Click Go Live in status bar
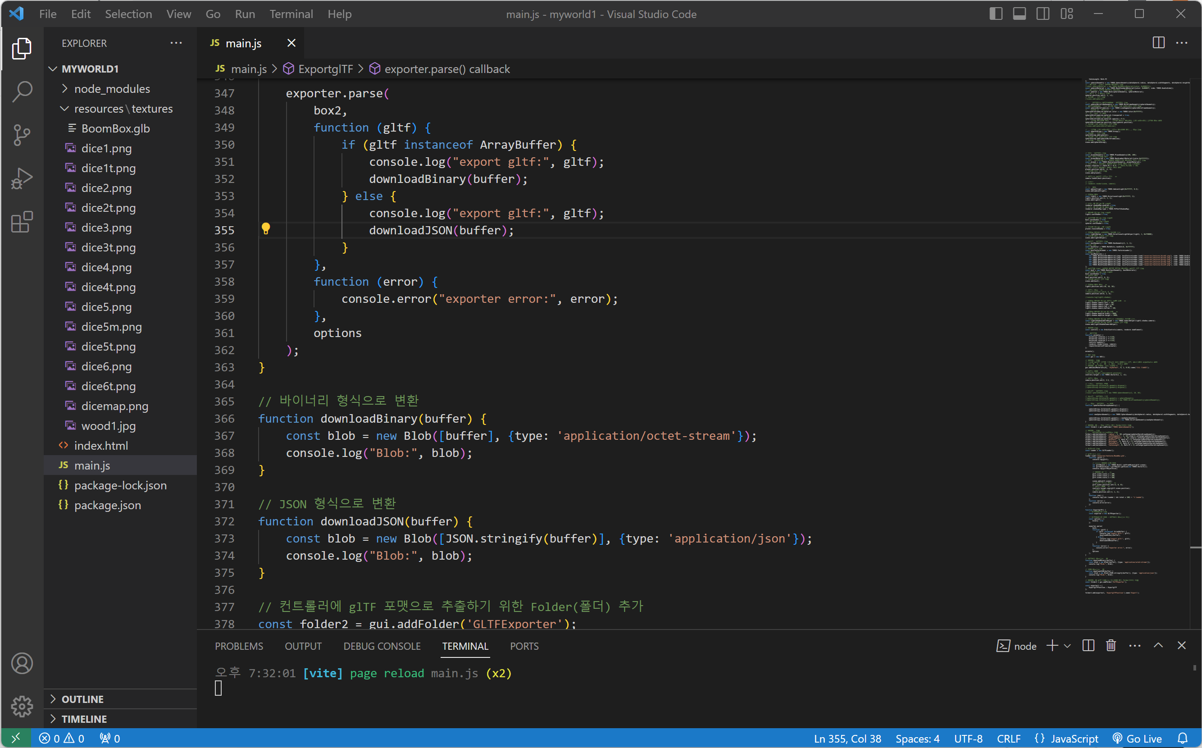This screenshot has height=748, width=1202. coord(1137,739)
